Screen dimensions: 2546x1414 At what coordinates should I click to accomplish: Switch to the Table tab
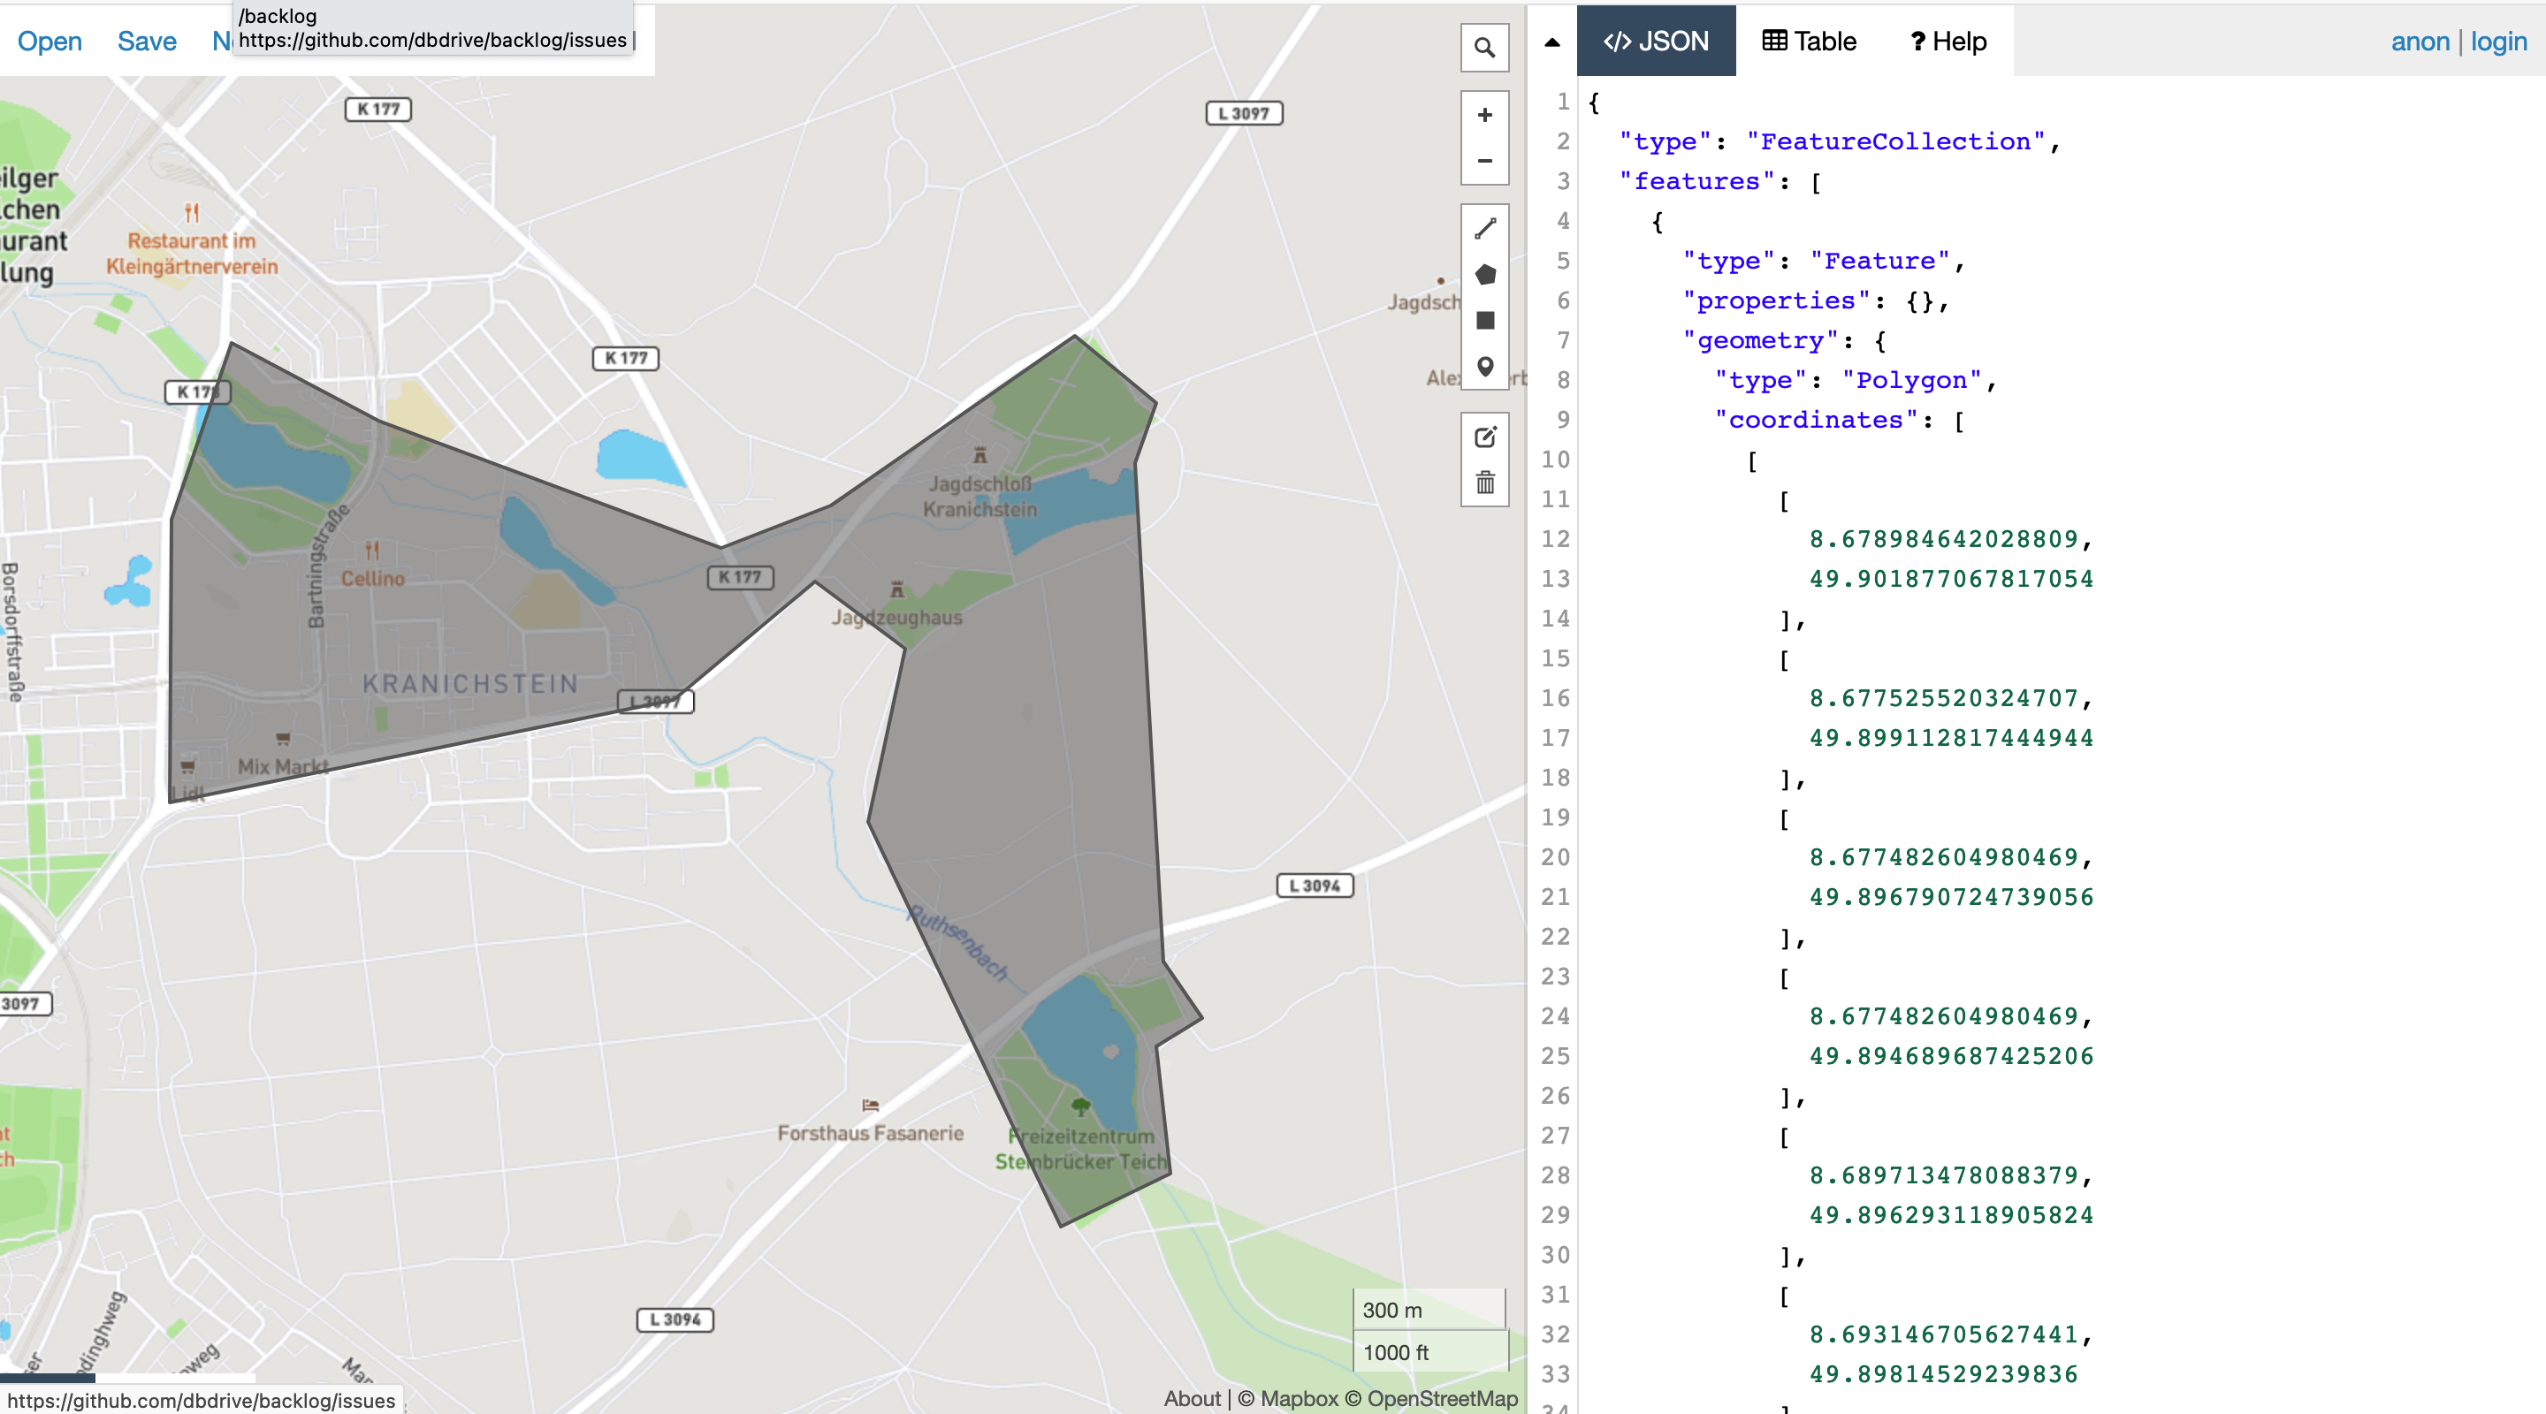(1809, 42)
